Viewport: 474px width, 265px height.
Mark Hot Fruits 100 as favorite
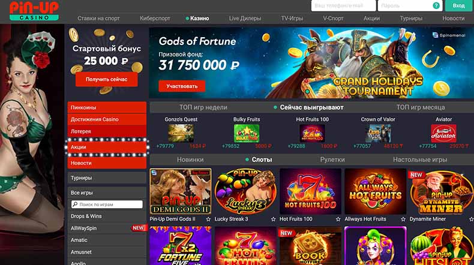pos(338,219)
